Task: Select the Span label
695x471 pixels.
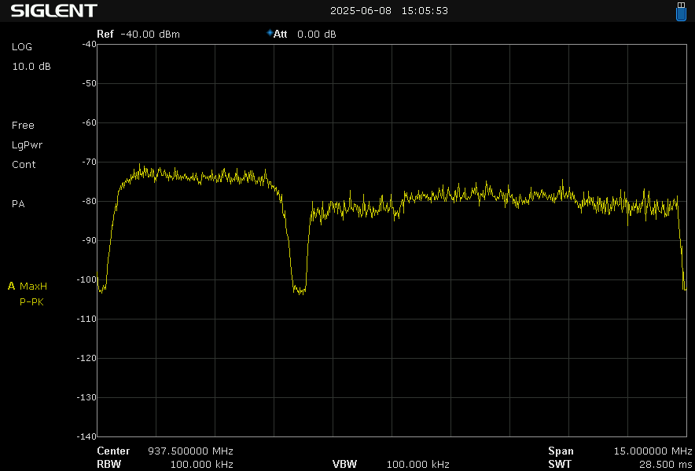Action: tap(561, 451)
